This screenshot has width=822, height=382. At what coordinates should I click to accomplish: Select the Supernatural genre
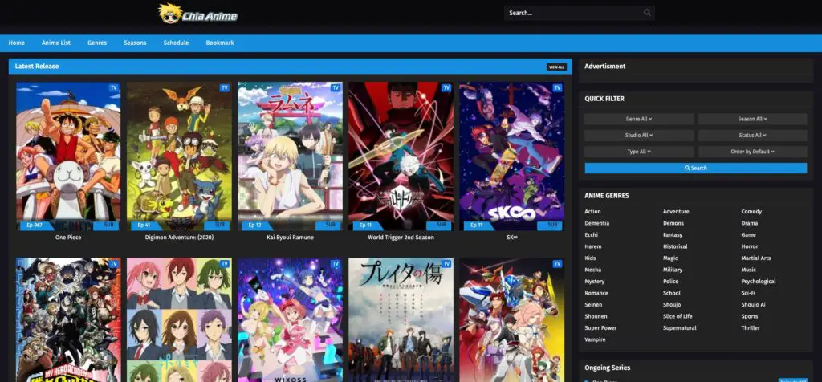click(x=679, y=328)
